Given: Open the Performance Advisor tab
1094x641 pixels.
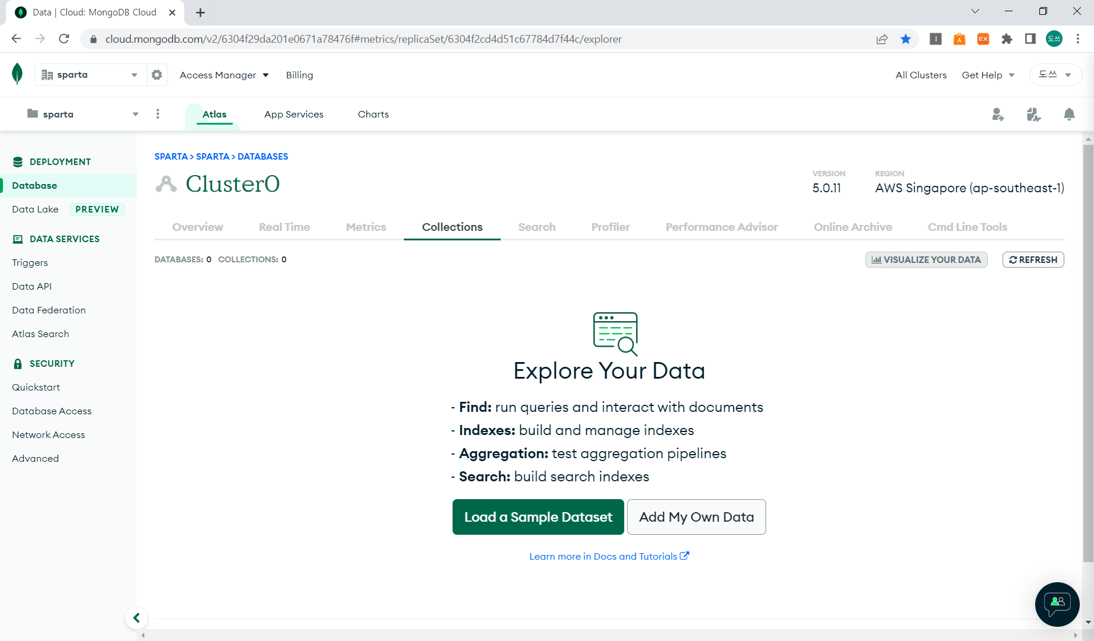Looking at the screenshot, I should 722,227.
